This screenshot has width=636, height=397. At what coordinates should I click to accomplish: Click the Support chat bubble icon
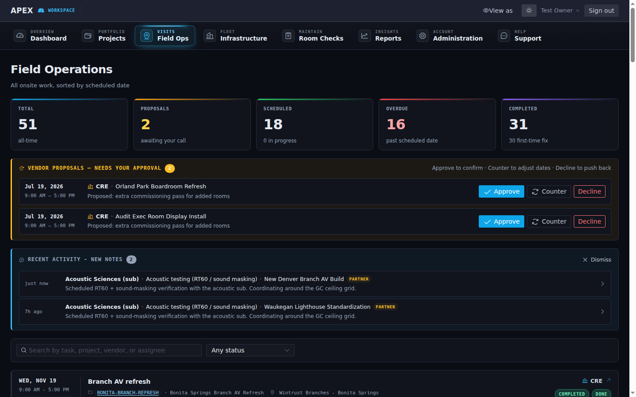click(504, 36)
